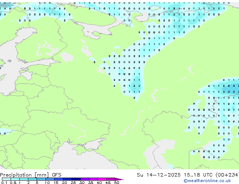Click the "50" legend scale label
239x184 pixels.
tap(117, 182)
